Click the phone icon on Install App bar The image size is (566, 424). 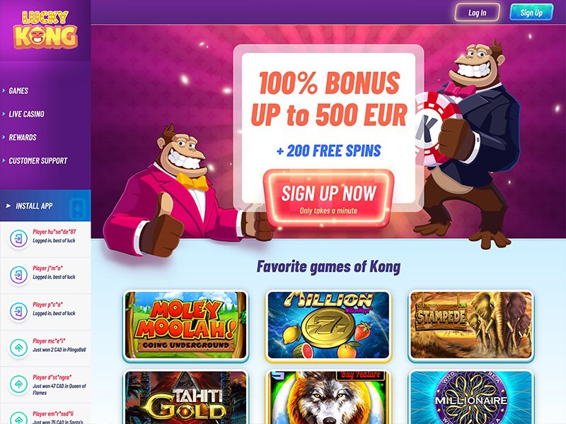[x=77, y=208]
